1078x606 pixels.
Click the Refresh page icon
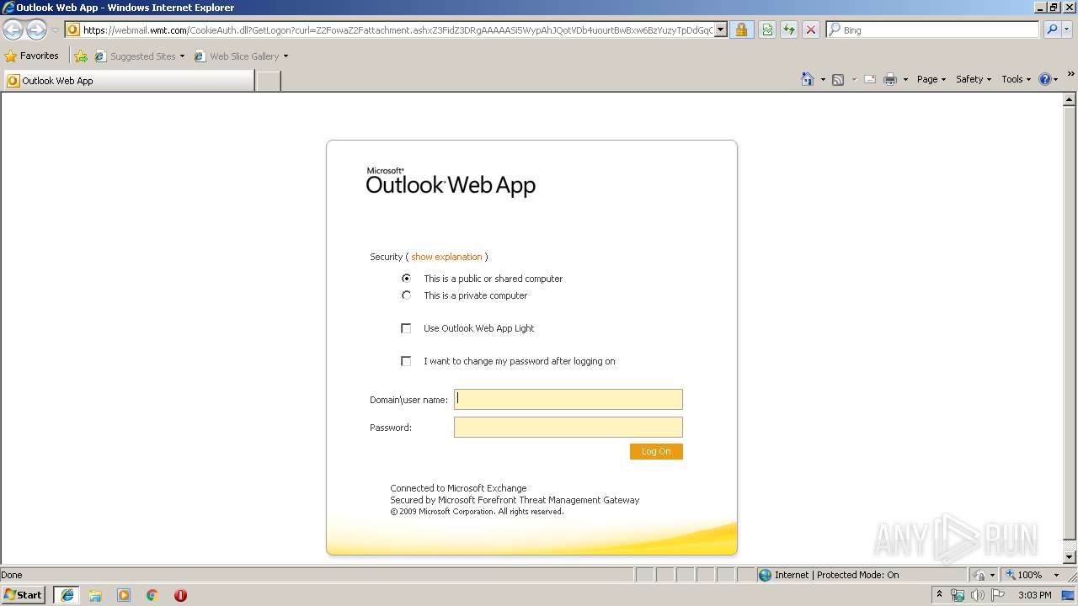pyautogui.click(x=789, y=29)
